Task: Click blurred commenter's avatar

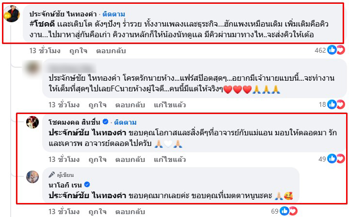Action: pos(32,68)
